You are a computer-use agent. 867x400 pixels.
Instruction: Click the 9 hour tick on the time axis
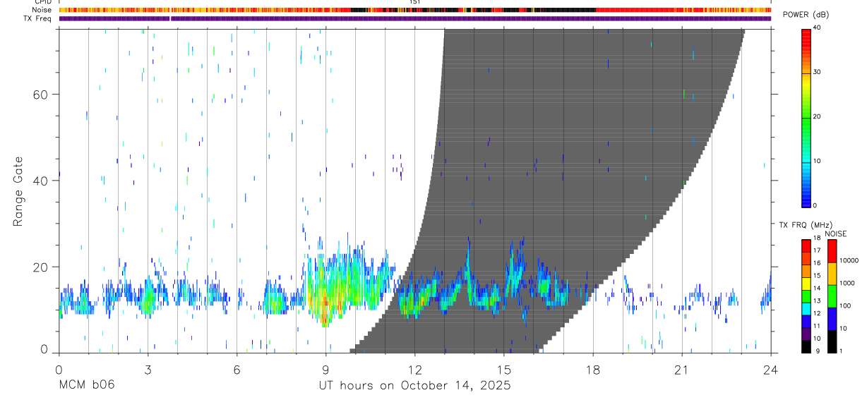tap(325, 370)
